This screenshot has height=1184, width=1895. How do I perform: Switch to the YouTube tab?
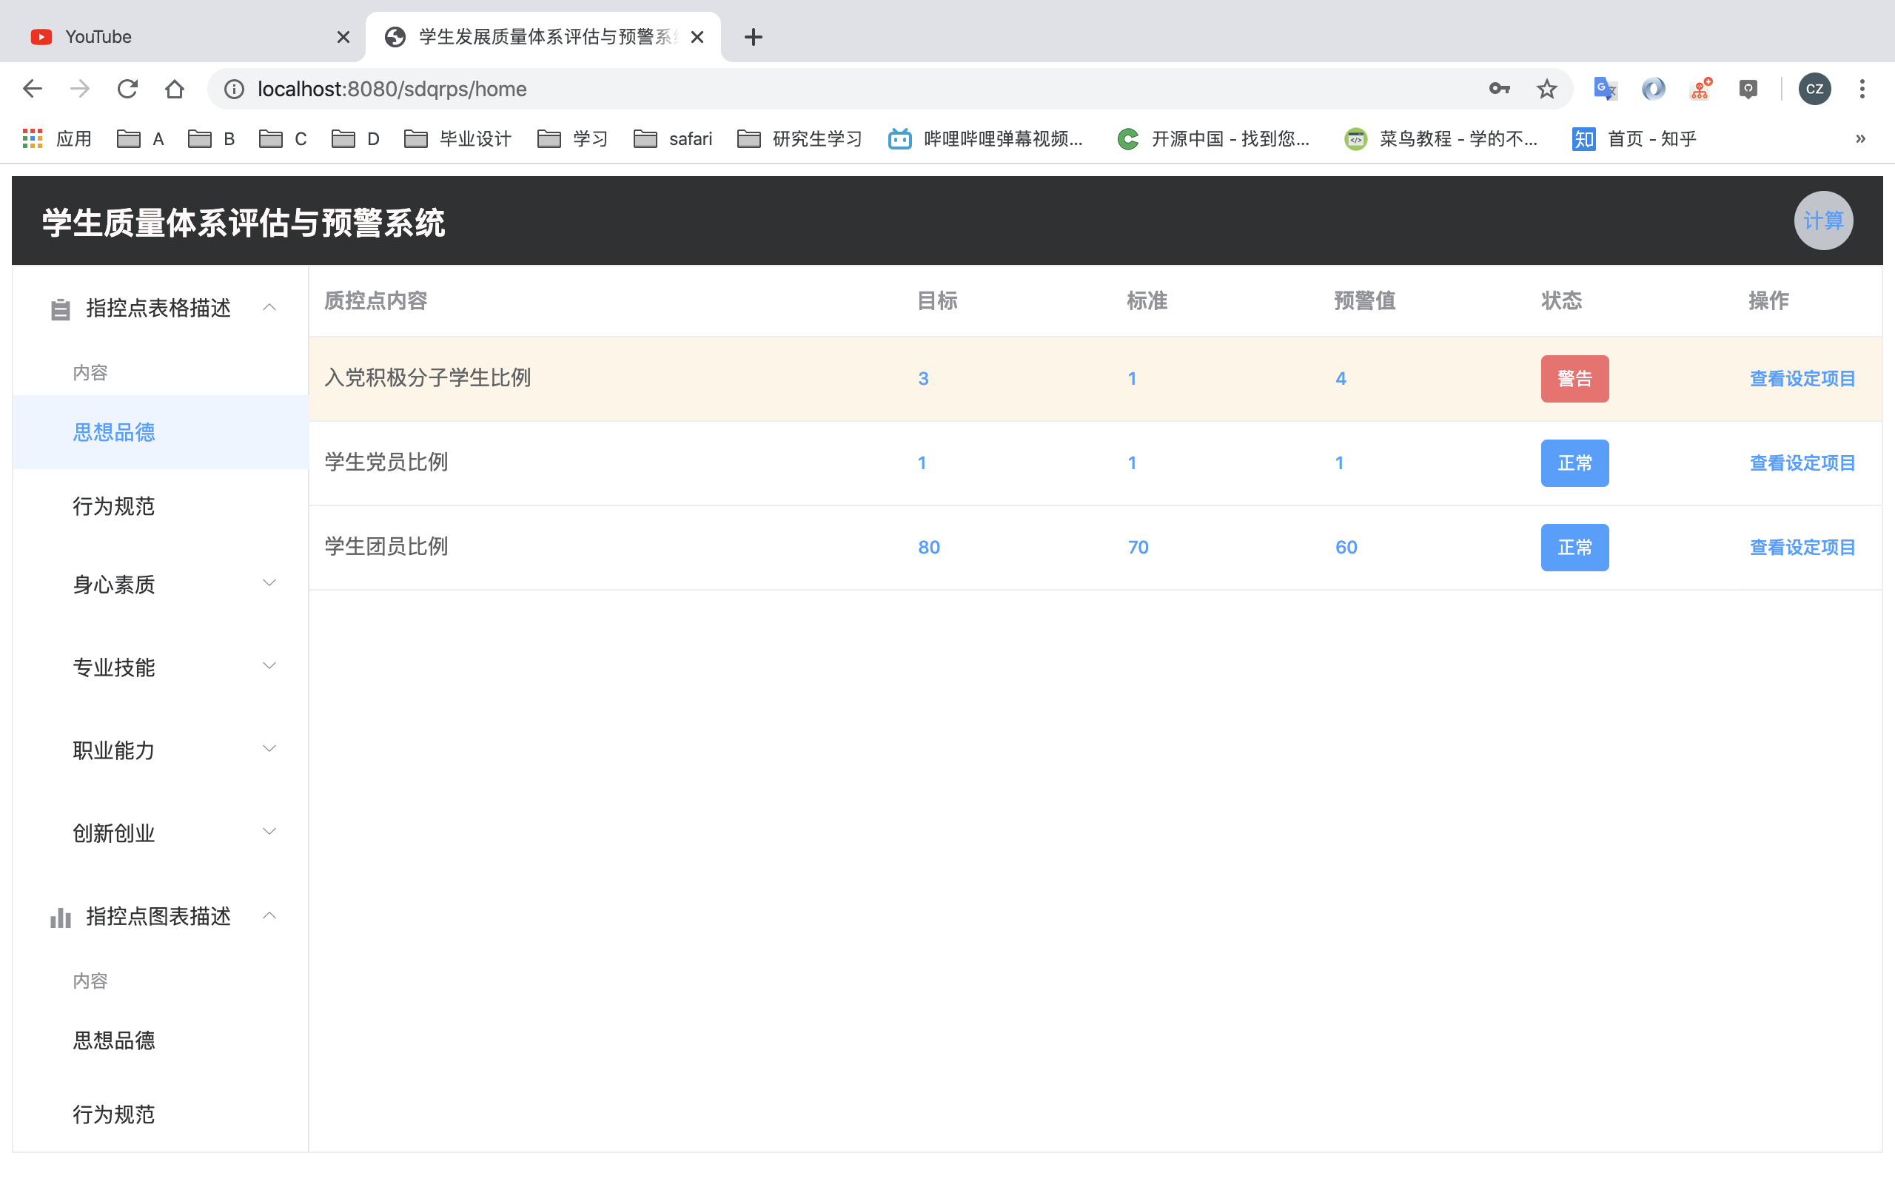pyautogui.click(x=180, y=37)
